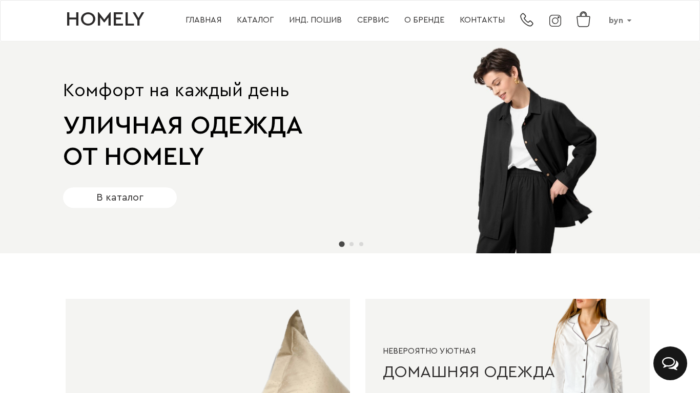The image size is (700, 393).
Task: Open the ДОМАШНЯЯ ОДЕЖДА category card
Action: (x=507, y=346)
